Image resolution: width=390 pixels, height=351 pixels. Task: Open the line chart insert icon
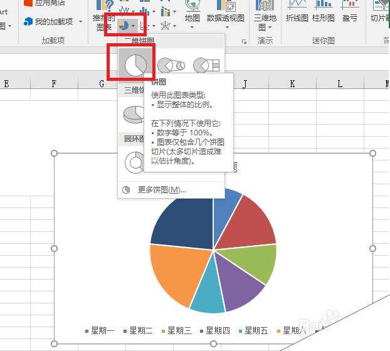[x=124, y=10]
